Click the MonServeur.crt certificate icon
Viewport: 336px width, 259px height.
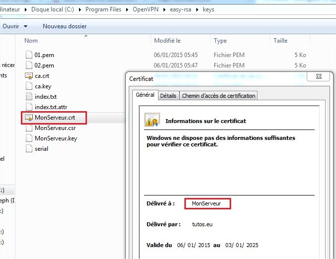[x=29, y=118]
